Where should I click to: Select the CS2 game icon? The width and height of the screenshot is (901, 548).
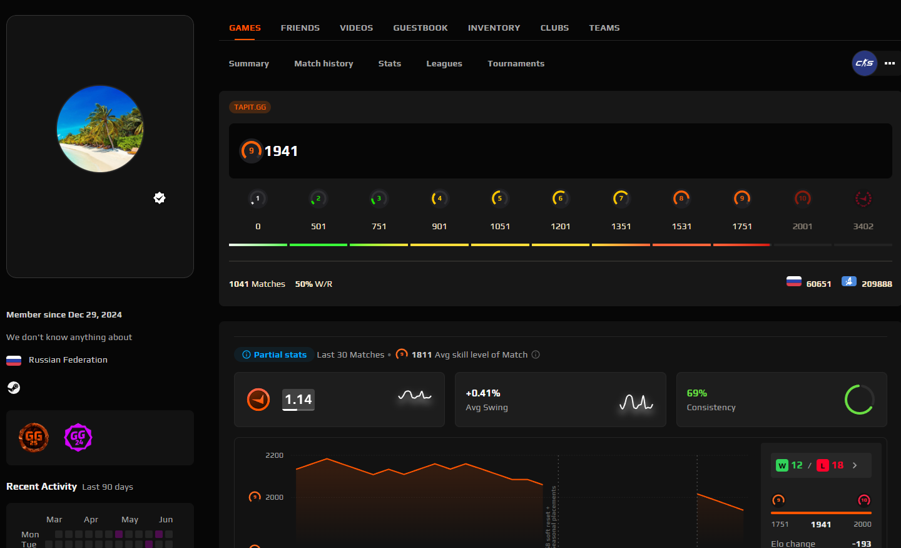pyautogui.click(x=864, y=63)
